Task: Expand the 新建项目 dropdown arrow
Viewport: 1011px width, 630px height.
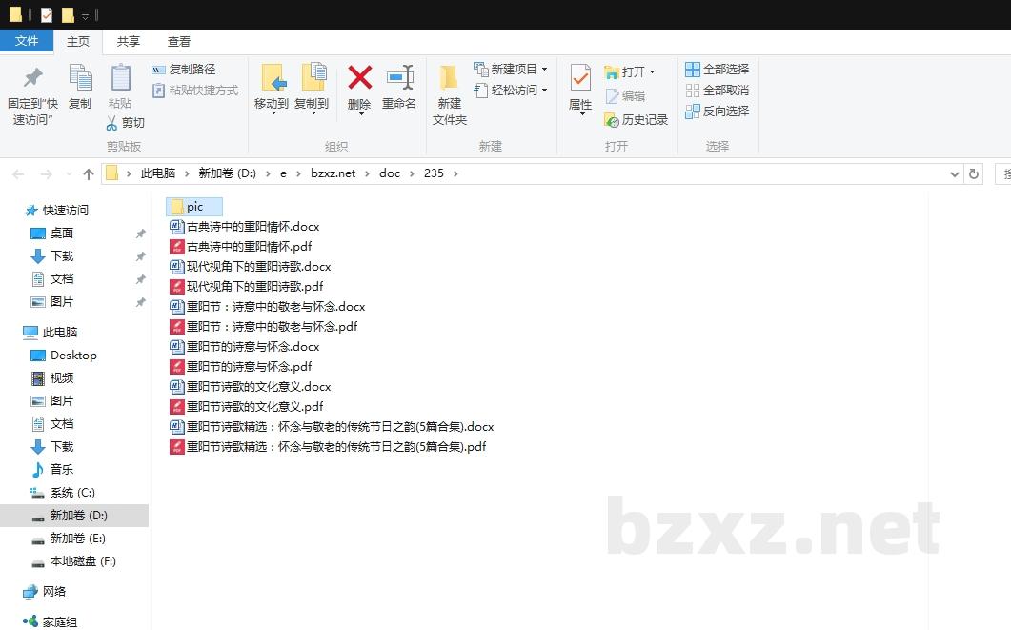Action: click(543, 69)
